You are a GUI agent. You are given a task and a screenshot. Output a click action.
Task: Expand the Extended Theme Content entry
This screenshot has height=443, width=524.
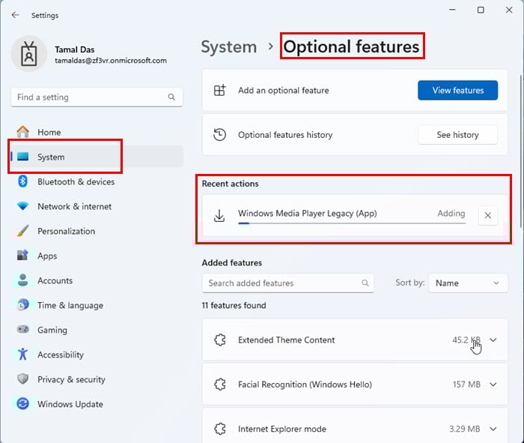(x=493, y=340)
